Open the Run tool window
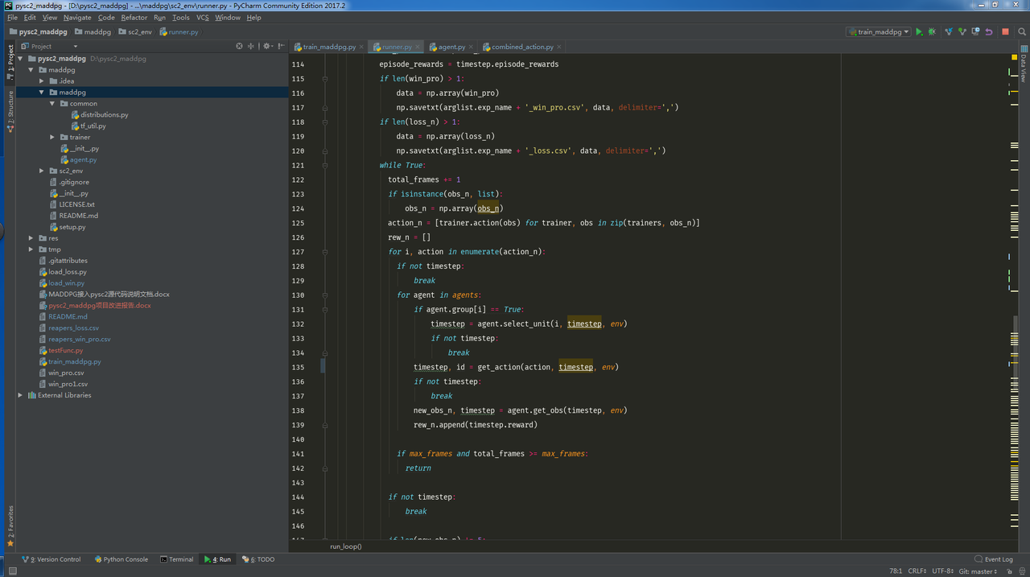 (217, 559)
